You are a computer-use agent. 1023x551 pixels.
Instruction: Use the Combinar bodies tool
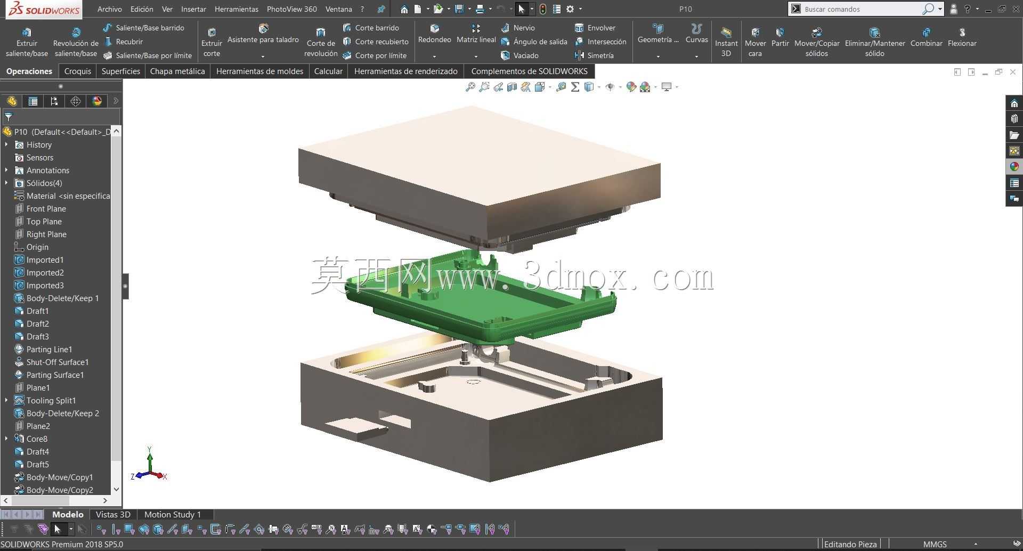(x=927, y=37)
